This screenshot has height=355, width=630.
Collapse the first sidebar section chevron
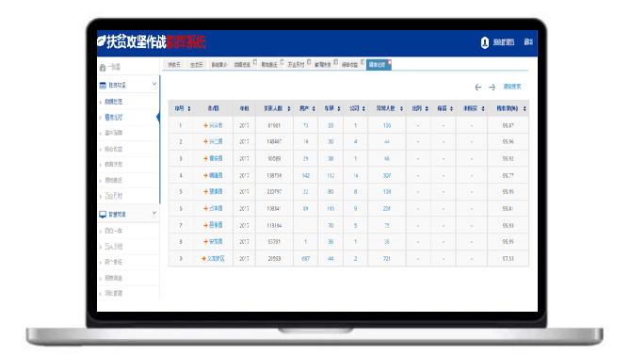pyautogui.click(x=153, y=84)
